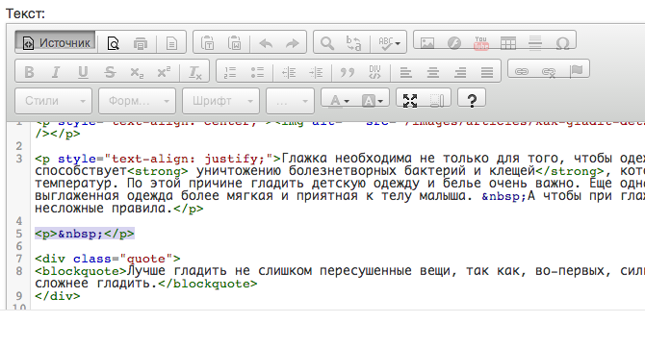Open the find magnifier tool
Image resolution: width=645 pixels, height=348 pixels.
pyautogui.click(x=327, y=42)
